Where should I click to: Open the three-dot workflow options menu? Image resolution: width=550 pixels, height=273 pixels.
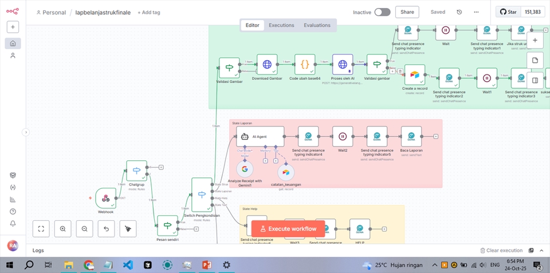pos(476,12)
